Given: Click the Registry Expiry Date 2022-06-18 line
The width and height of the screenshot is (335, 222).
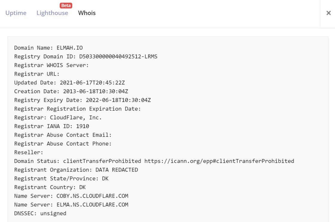Looking at the screenshot, I should 83,100.
